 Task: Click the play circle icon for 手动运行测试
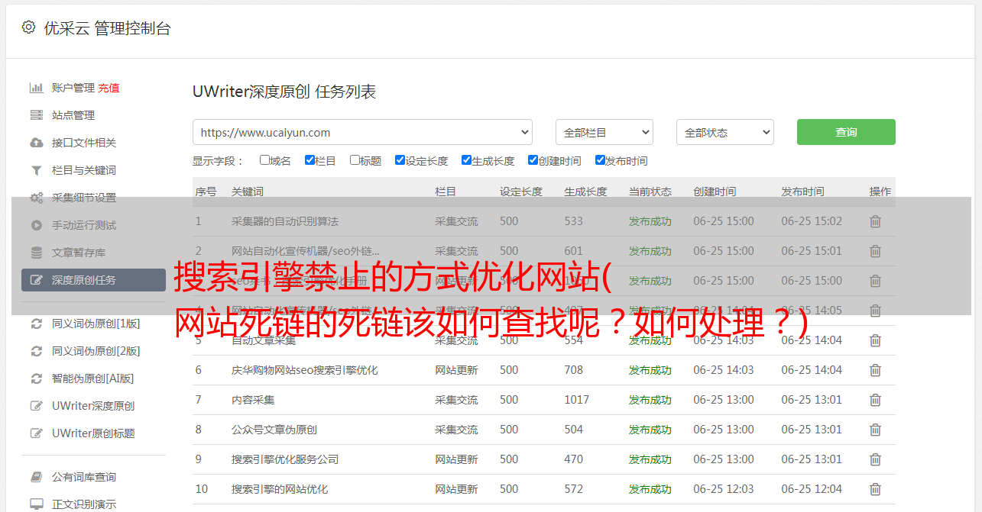click(36, 225)
